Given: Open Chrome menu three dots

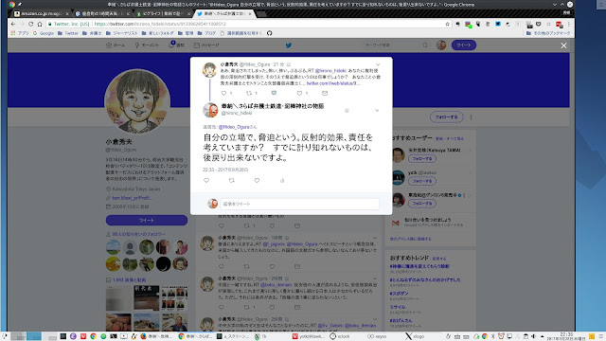Looking at the screenshot, I should pyautogui.click(x=568, y=24).
